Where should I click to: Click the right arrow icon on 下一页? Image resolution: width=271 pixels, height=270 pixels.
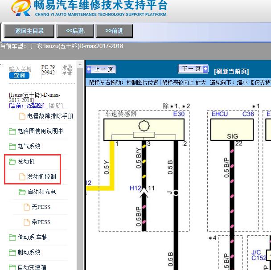coord(205,69)
